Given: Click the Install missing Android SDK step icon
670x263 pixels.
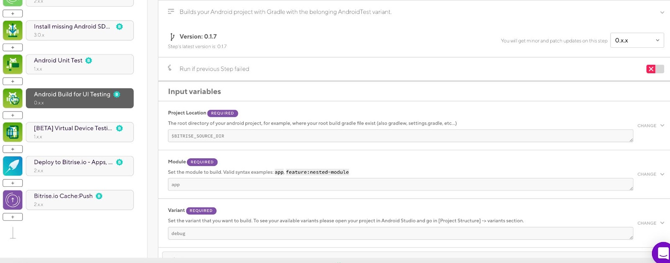Looking at the screenshot, I should coord(13,30).
